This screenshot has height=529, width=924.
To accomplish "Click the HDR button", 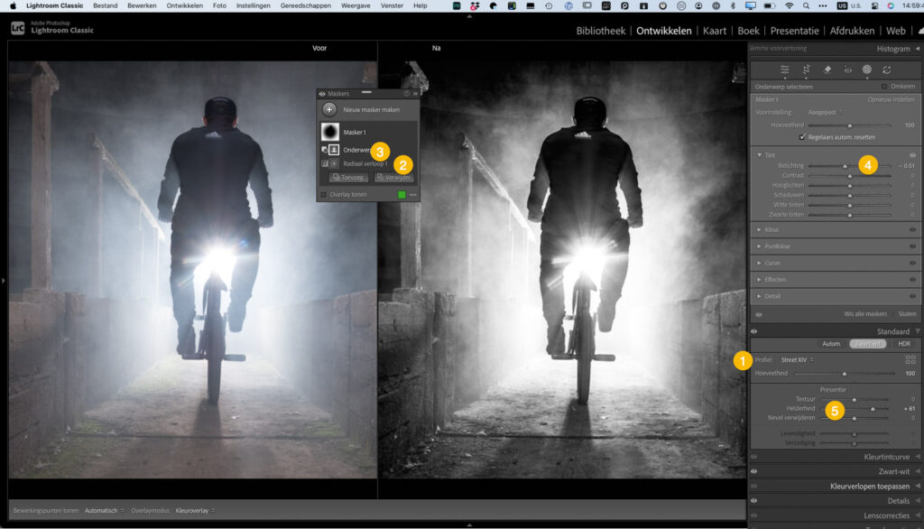I will pos(903,344).
